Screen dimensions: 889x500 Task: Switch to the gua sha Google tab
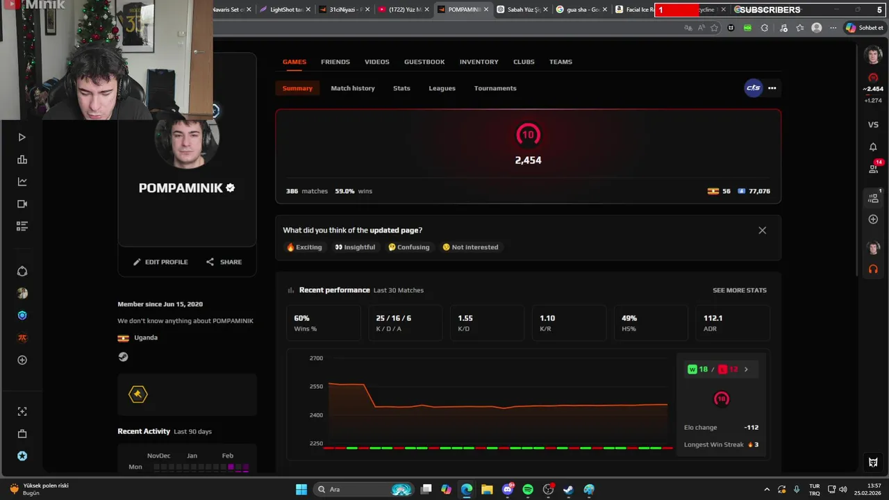583,10
